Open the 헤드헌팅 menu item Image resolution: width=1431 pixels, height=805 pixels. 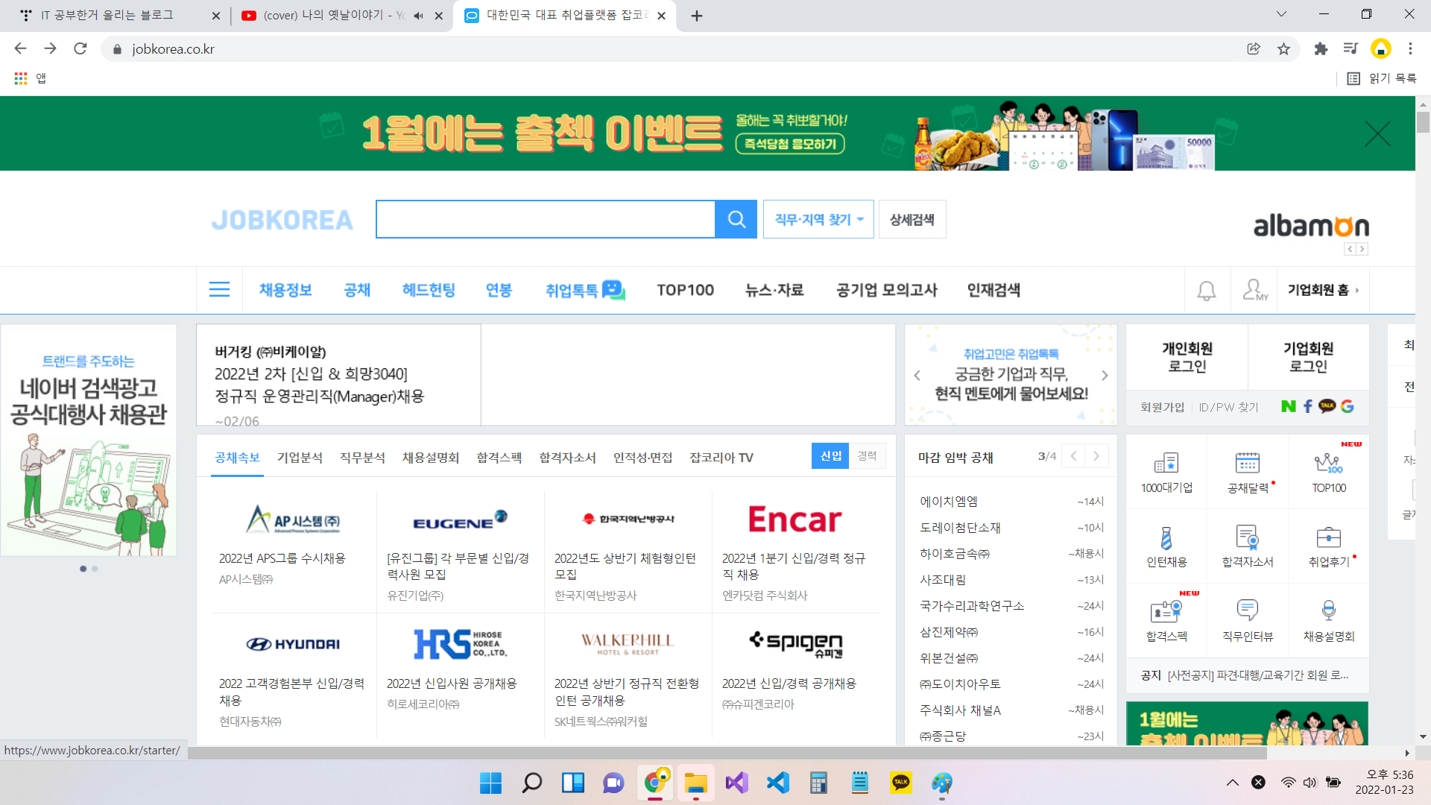[x=429, y=290]
